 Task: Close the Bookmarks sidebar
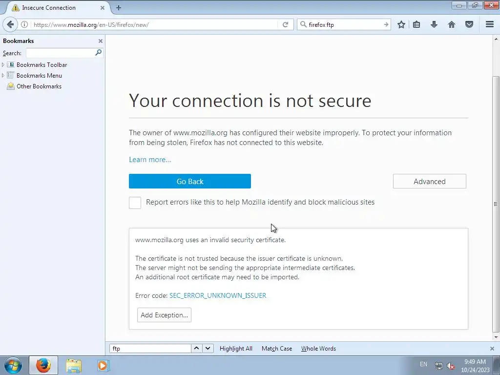point(101,41)
